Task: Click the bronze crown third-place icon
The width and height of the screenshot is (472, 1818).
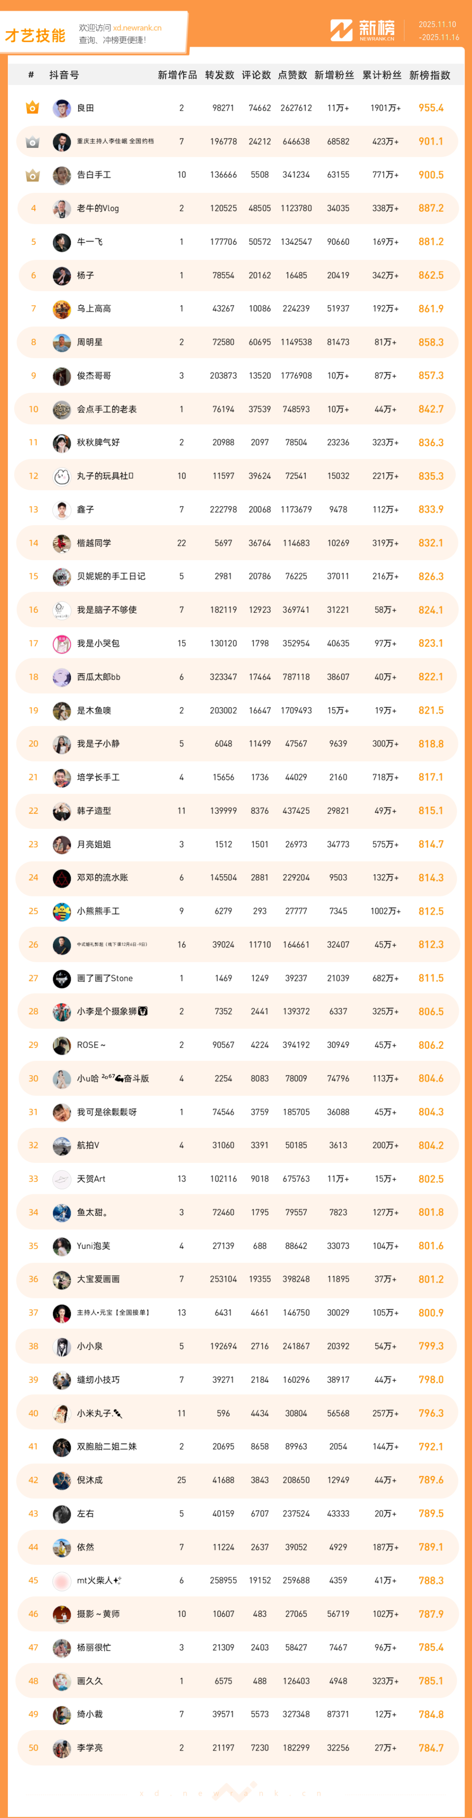Action: pyautogui.click(x=32, y=175)
